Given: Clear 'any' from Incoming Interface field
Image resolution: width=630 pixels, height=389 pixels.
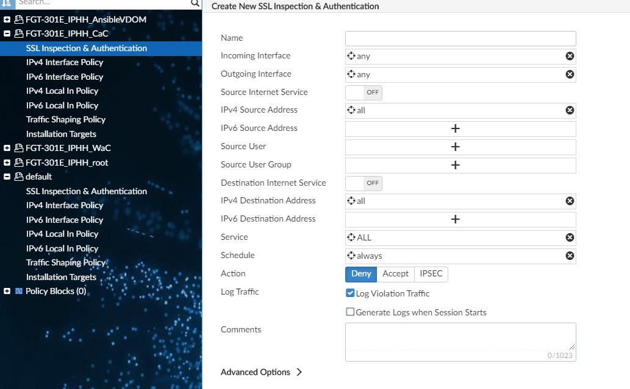Looking at the screenshot, I should 570,56.
